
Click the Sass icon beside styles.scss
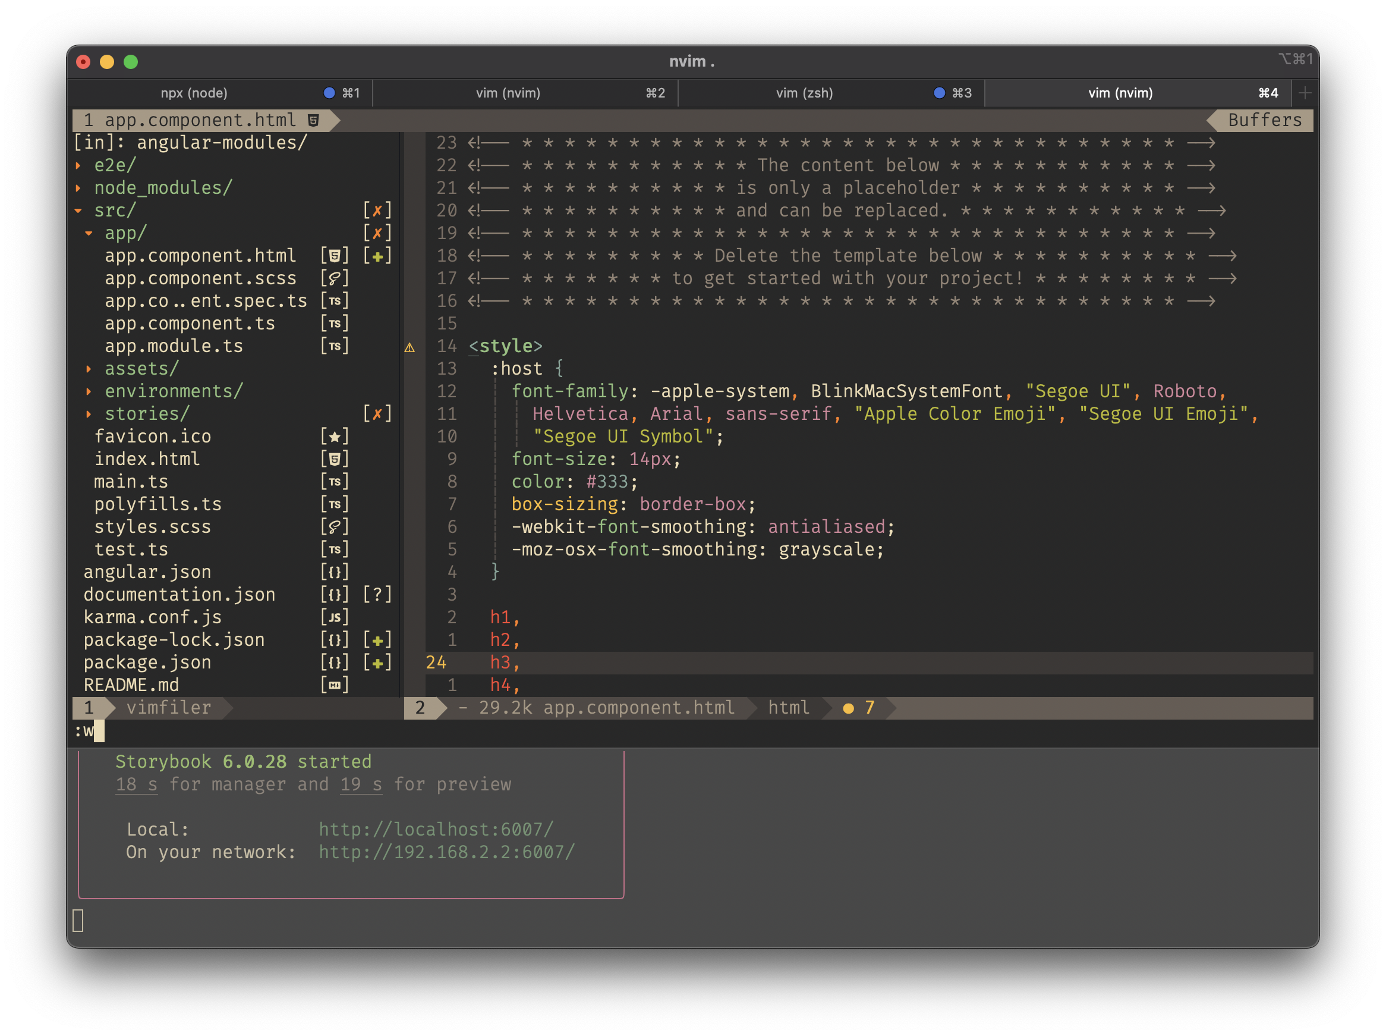(335, 527)
